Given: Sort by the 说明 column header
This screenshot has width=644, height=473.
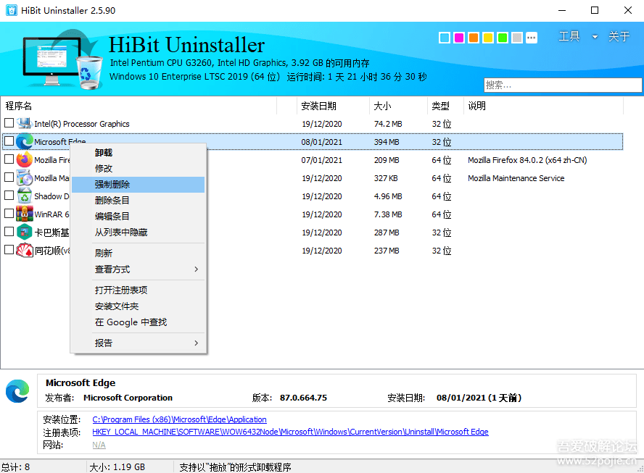Looking at the screenshot, I should point(543,106).
